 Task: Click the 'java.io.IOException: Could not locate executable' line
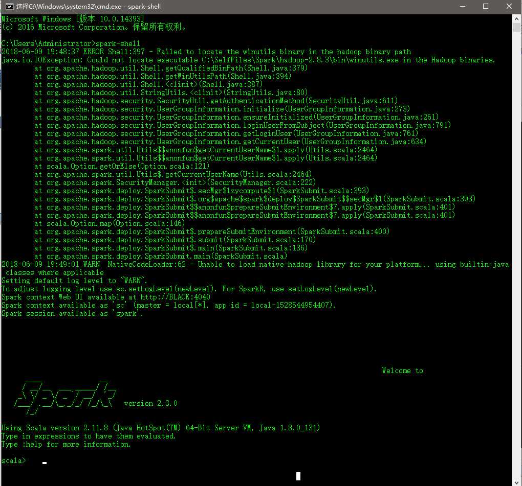[x=248, y=60]
